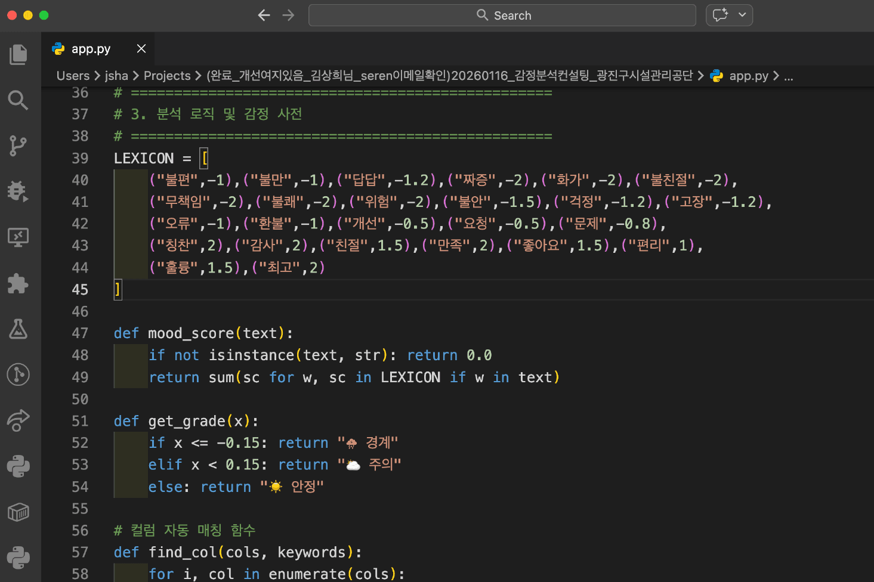The image size is (874, 582).
Task: Open the Extensions puzzle-piece view
Action: [18, 283]
